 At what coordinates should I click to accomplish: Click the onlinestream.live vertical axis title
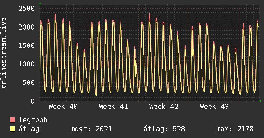tap(4, 53)
